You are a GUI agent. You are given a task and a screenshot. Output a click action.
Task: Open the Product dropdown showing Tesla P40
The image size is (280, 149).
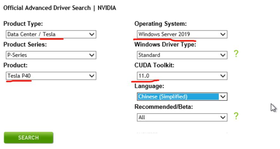(51, 76)
